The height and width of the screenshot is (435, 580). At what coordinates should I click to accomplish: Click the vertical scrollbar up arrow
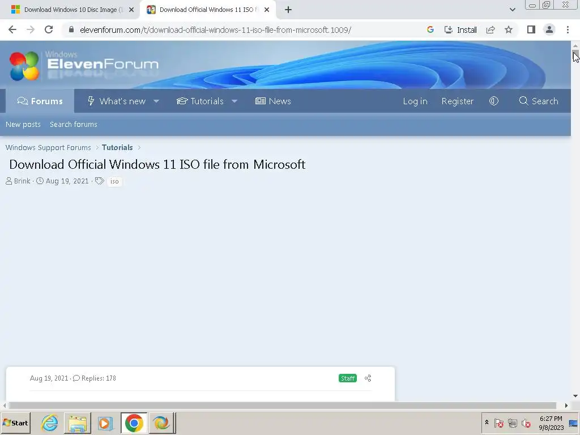[x=575, y=45]
